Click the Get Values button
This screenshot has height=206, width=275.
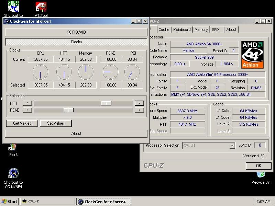tap(22, 123)
